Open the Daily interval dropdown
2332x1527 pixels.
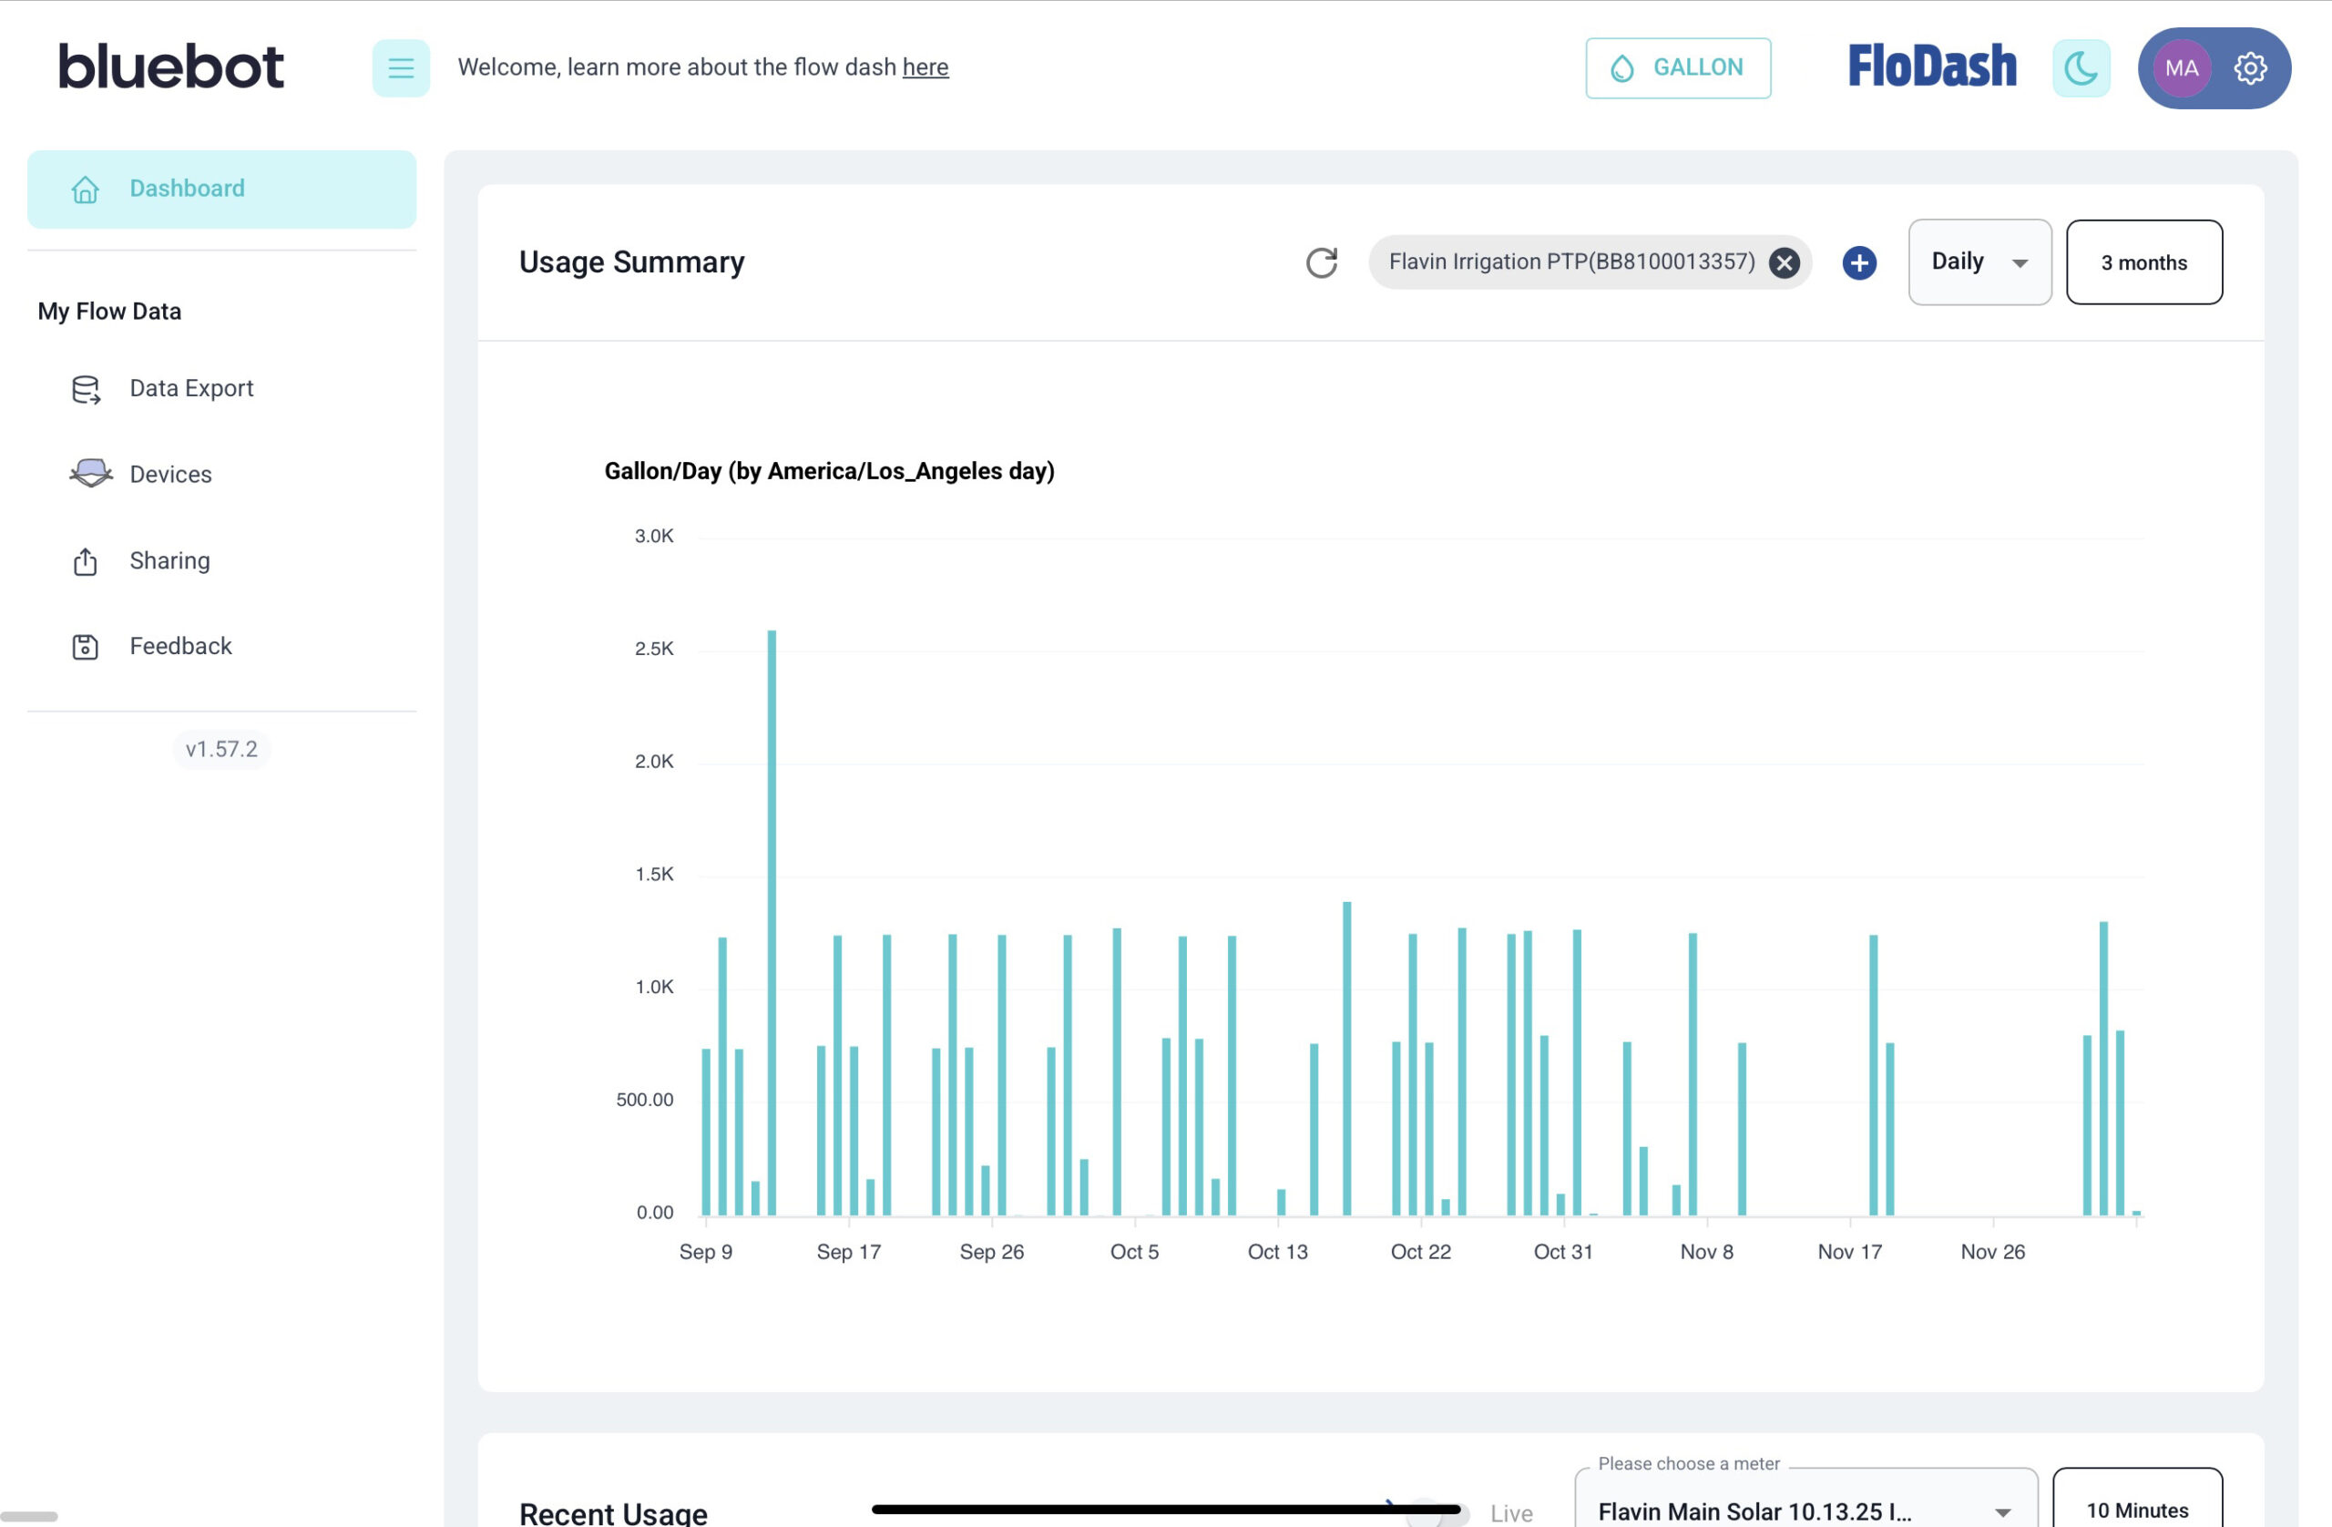pyautogui.click(x=1979, y=261)
